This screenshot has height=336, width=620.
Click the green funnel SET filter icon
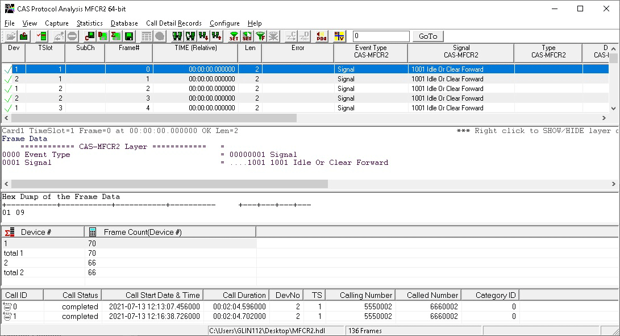coord(234,36)
